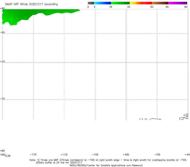Click the -170 longitude axis label
The width and height of the screenshot is (190, 167).
coord(64,155)
